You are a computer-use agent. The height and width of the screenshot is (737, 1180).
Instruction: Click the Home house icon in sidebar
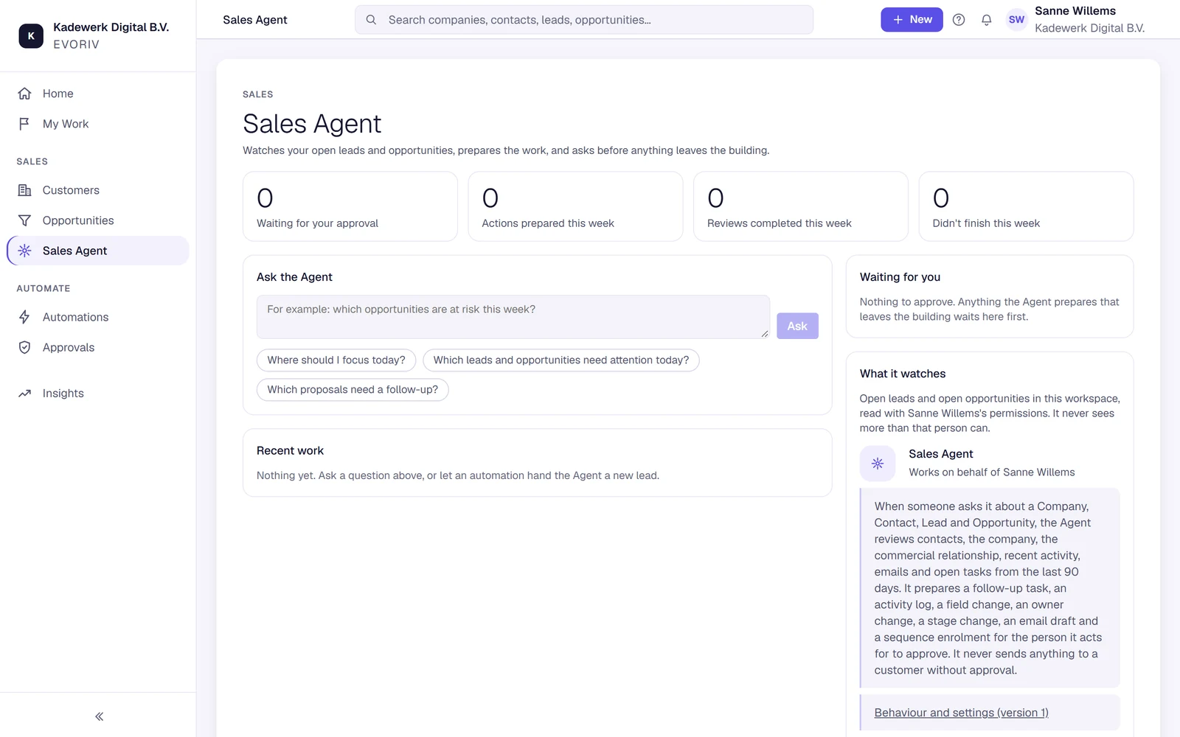tap(24, 94)
